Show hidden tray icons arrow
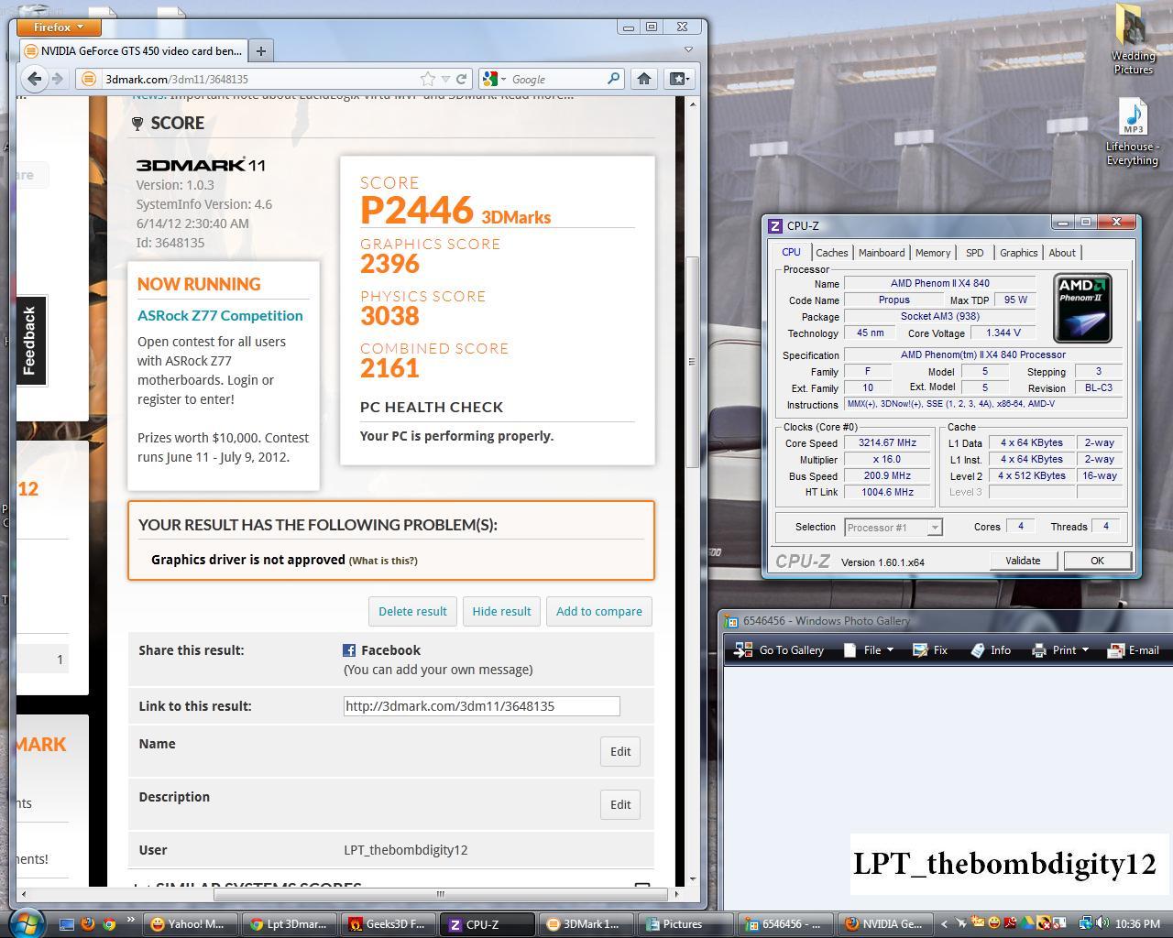Viewport: 1173px width, 938px height. coord(945,923)
